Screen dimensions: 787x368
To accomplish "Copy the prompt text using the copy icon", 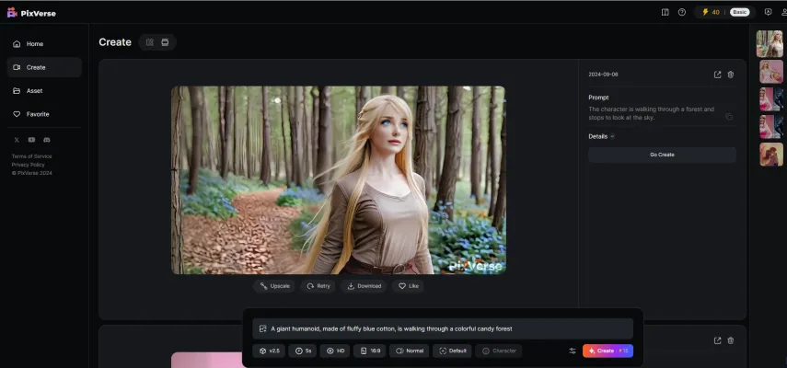I will pyautogui.click(x=729, y=117).
